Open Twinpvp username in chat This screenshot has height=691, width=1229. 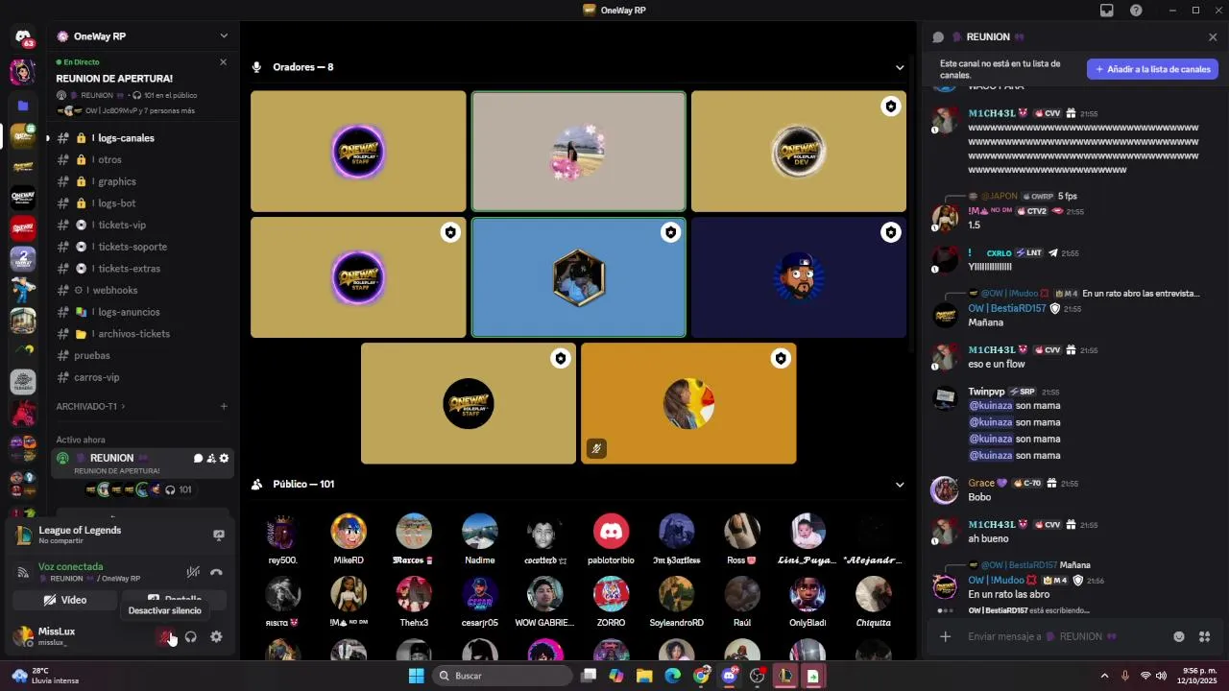pos(986,392)
